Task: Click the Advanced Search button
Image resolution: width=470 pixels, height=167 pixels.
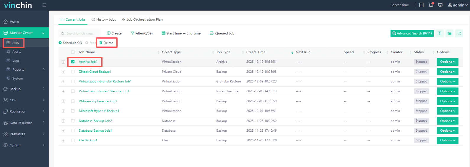Action: tap(412, 33)
